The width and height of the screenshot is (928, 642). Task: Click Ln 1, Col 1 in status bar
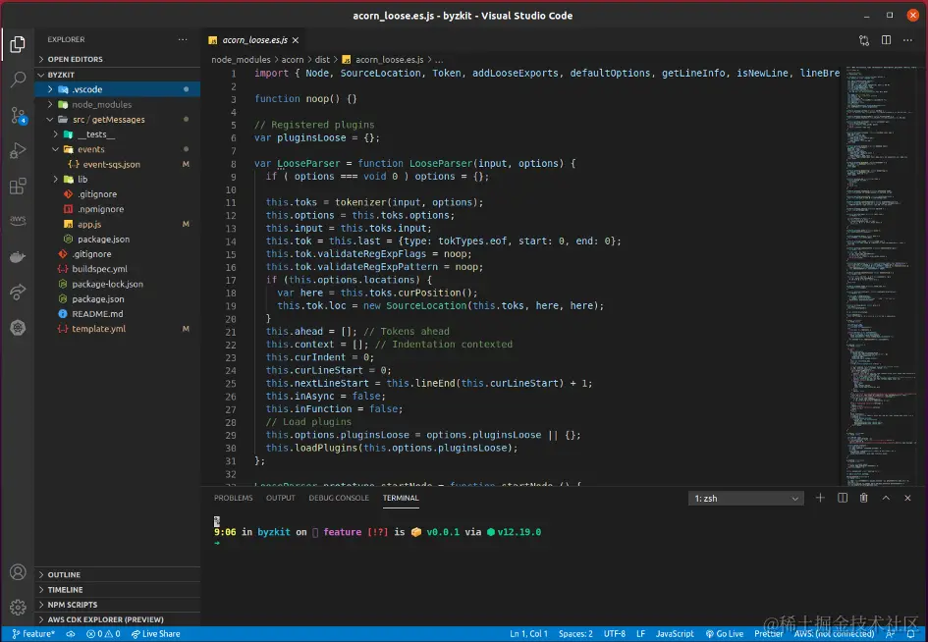528,634
